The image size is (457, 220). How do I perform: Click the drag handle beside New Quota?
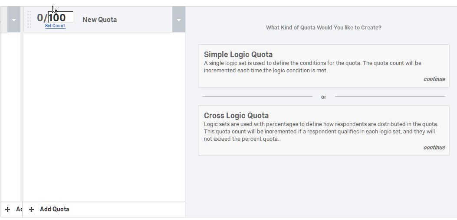(30, 19)
